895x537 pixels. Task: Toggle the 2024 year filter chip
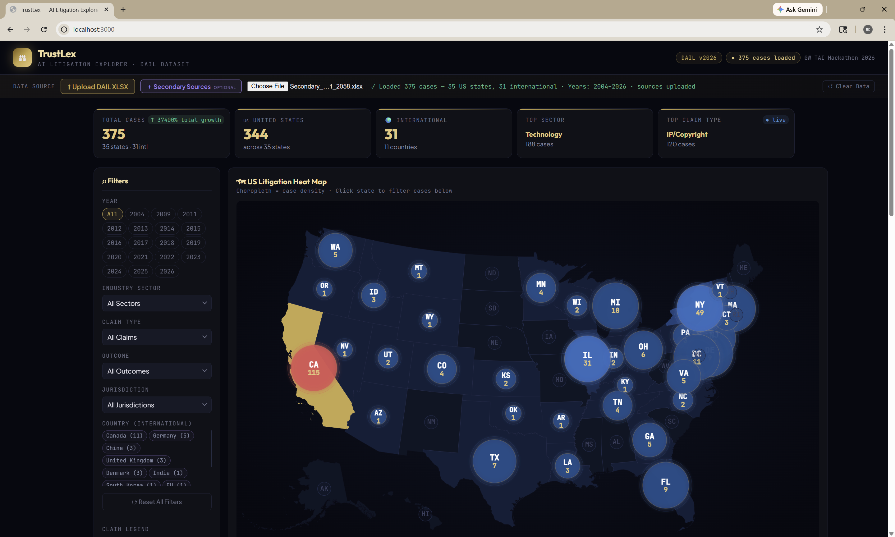114,271
